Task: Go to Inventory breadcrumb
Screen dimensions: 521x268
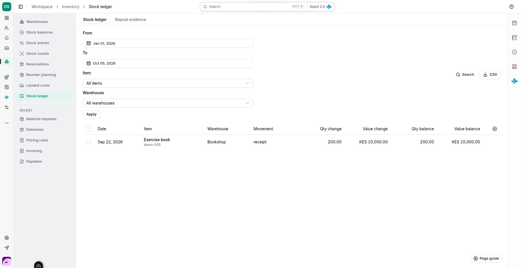Action: pos(70,7)
